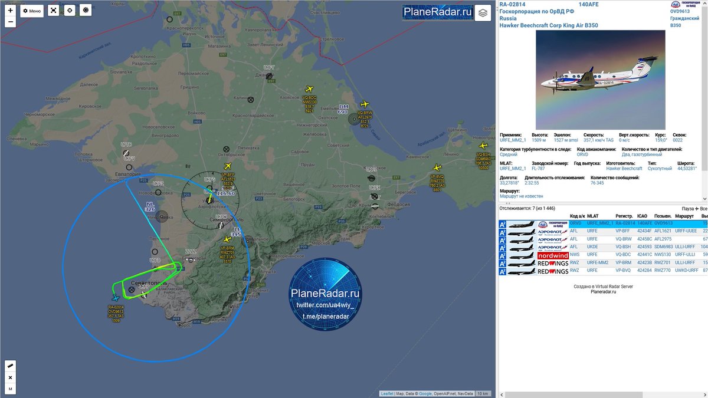
Task: Open the brightness sun icon control
Action: (86, 11)
